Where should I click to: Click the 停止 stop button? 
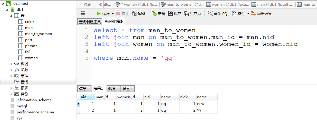123,14
